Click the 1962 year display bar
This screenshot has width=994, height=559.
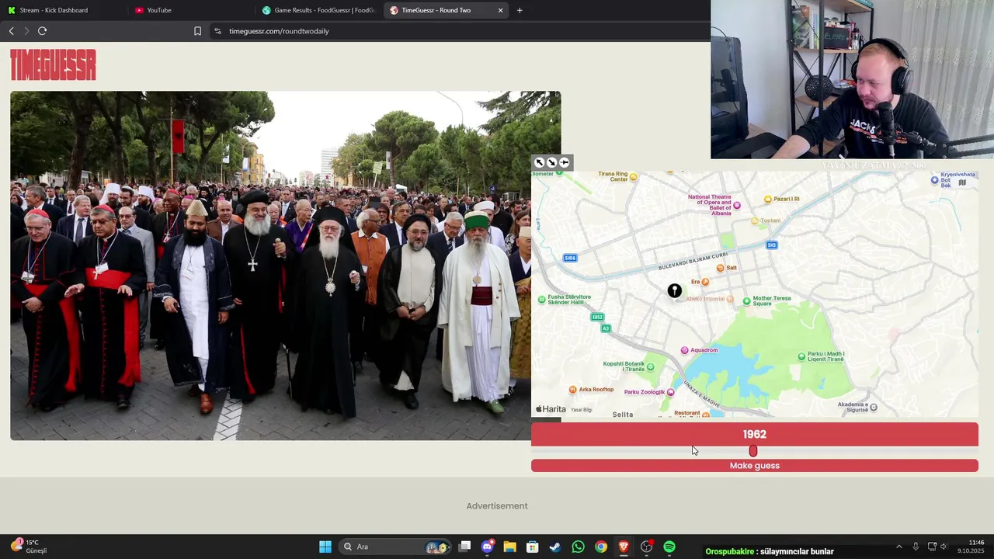coord(754,435)
